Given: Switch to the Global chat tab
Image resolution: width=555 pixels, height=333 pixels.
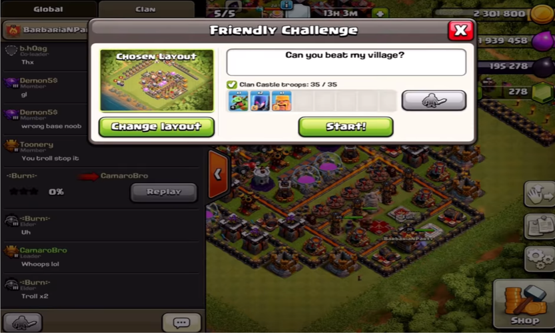Looking at the screenshot, I should coord(49,9).
